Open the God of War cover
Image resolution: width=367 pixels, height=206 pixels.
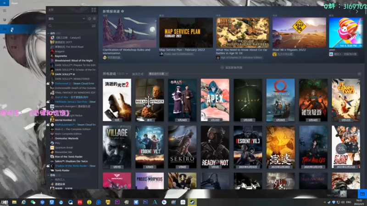pos(280,100)
